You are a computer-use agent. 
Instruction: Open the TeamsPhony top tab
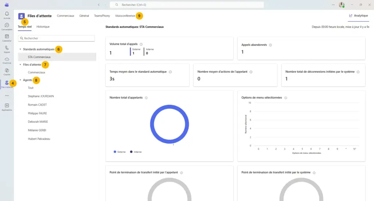point(102,16)
